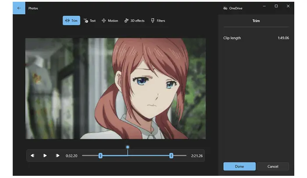
Task: Click the clip length value 1:49.06
Action: [283, 38]
